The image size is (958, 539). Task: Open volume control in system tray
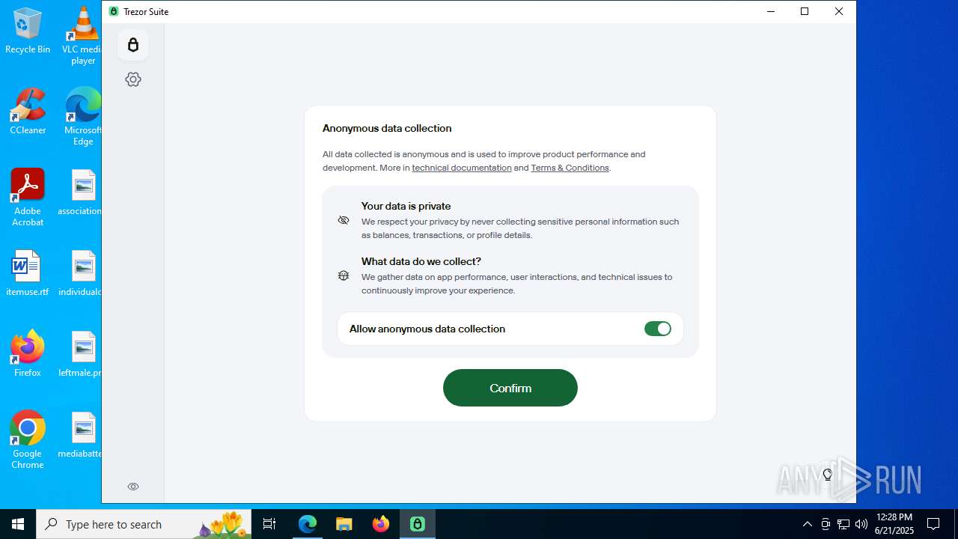[861, 524]
